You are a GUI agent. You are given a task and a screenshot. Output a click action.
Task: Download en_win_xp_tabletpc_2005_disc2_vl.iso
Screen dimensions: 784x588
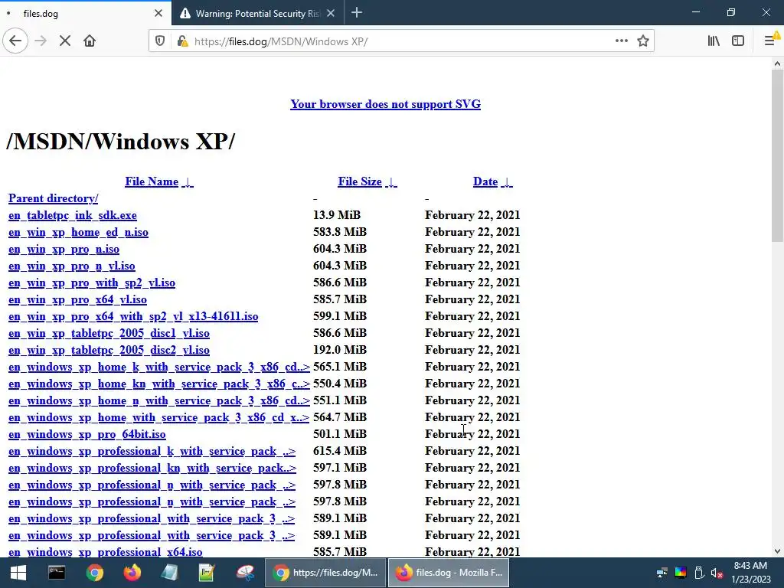109,350
